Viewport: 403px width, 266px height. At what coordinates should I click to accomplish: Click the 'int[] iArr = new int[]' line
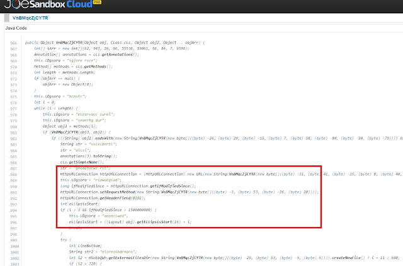[x=112, y=48]
